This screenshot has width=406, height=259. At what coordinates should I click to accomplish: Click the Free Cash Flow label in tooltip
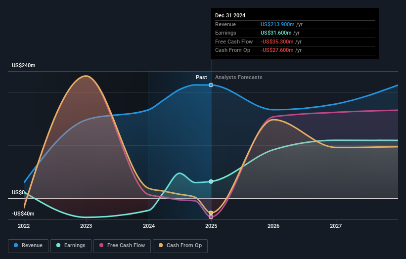tap(234, 42)
